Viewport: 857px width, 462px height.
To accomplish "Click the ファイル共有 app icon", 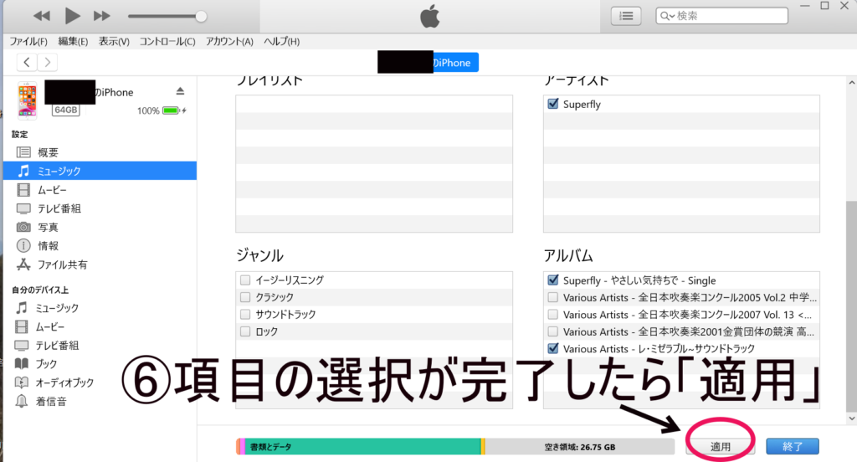I will (23, 264).
